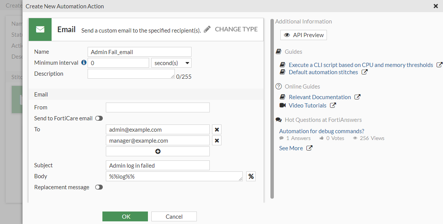Screen dimensions: 443x224
Task: Click the From email input field
Action: tap(157, 107)
